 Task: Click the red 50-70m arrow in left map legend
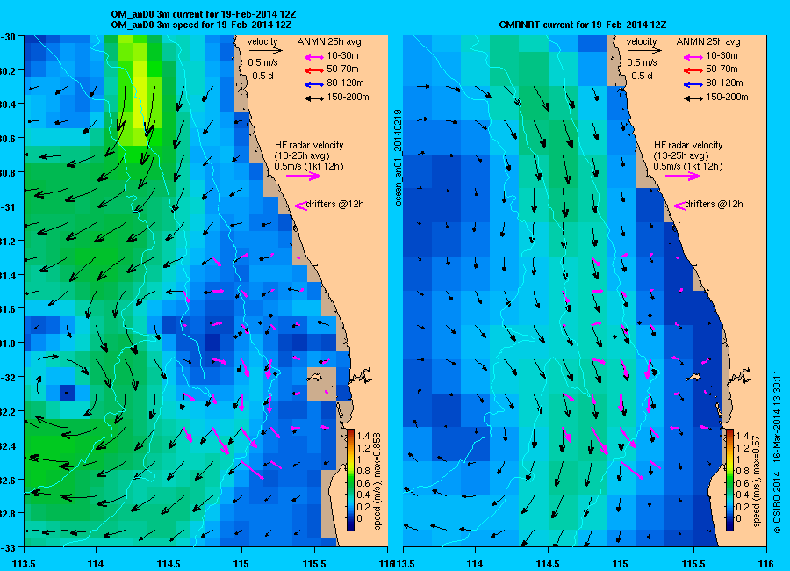(x=314, y=70)
